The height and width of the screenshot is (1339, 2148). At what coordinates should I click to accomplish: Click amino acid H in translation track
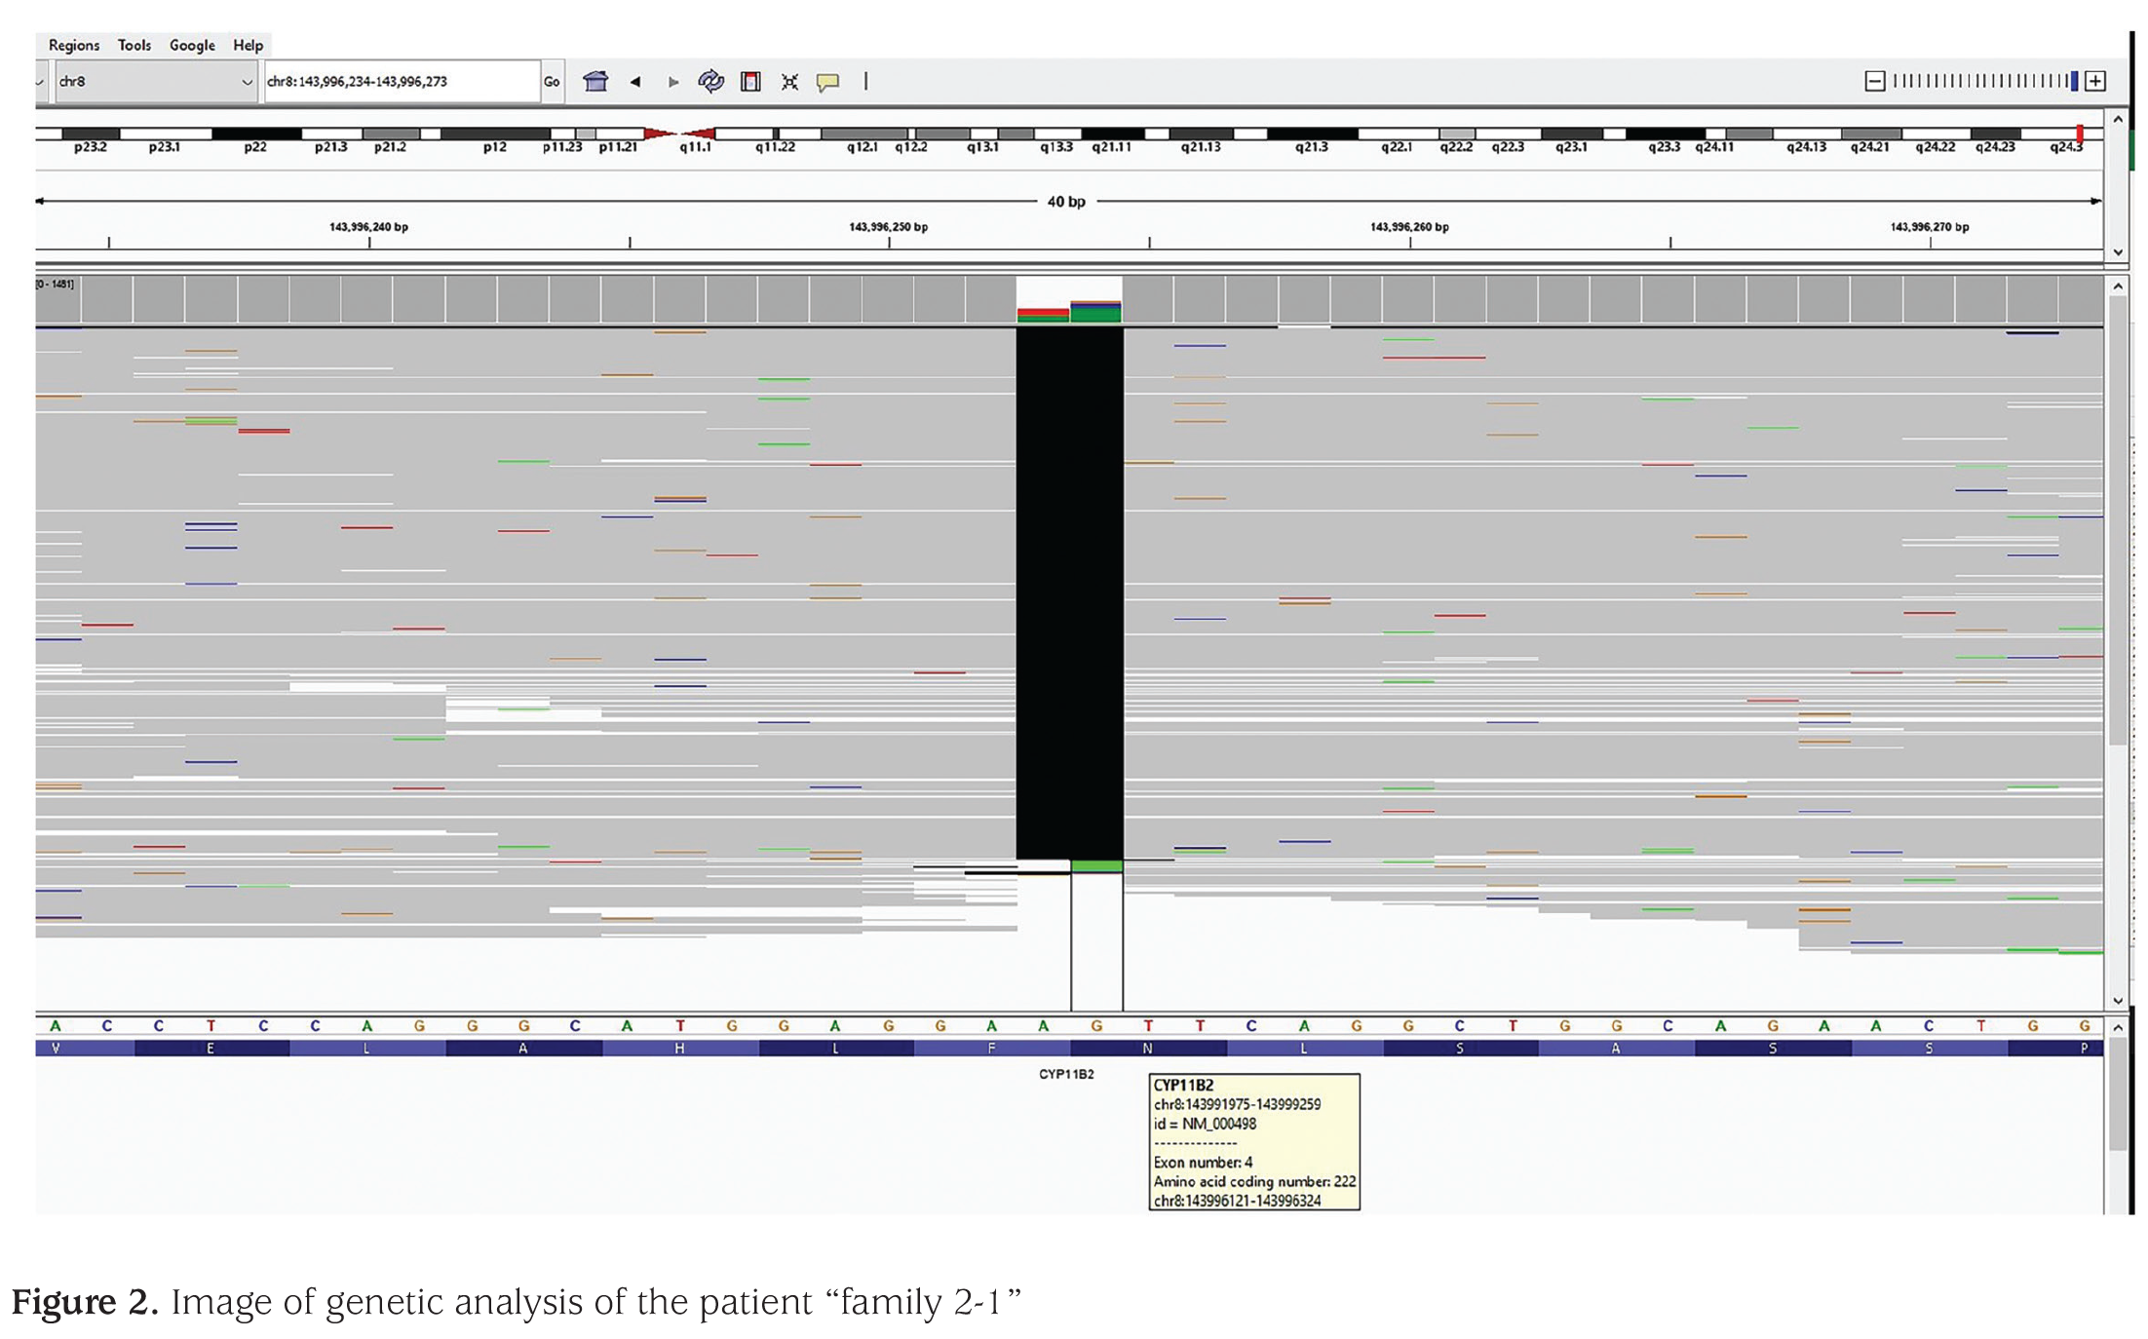point(680,1049)
